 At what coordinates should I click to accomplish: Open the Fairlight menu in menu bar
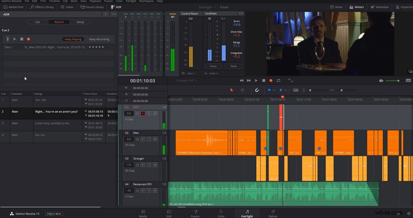coord(131,1)
